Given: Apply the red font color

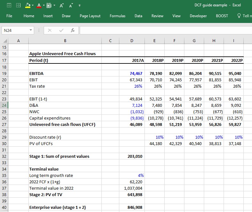Looking at the screenshot, I should click(39, 5).
